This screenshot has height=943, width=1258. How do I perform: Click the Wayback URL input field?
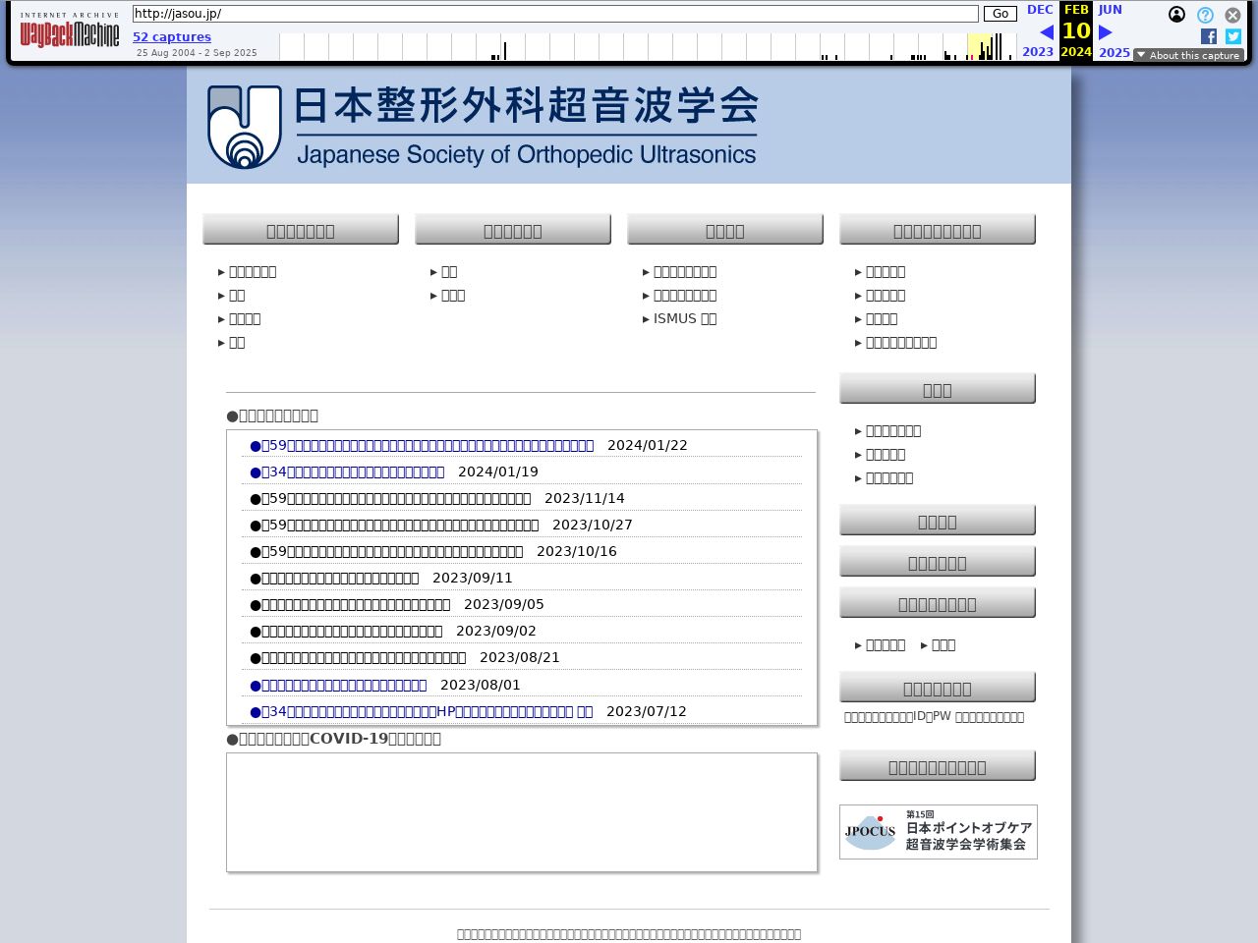[555, 14]
